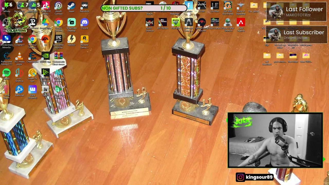
Task: Launch RetroArch emulator icon
Action: point(85,7)
